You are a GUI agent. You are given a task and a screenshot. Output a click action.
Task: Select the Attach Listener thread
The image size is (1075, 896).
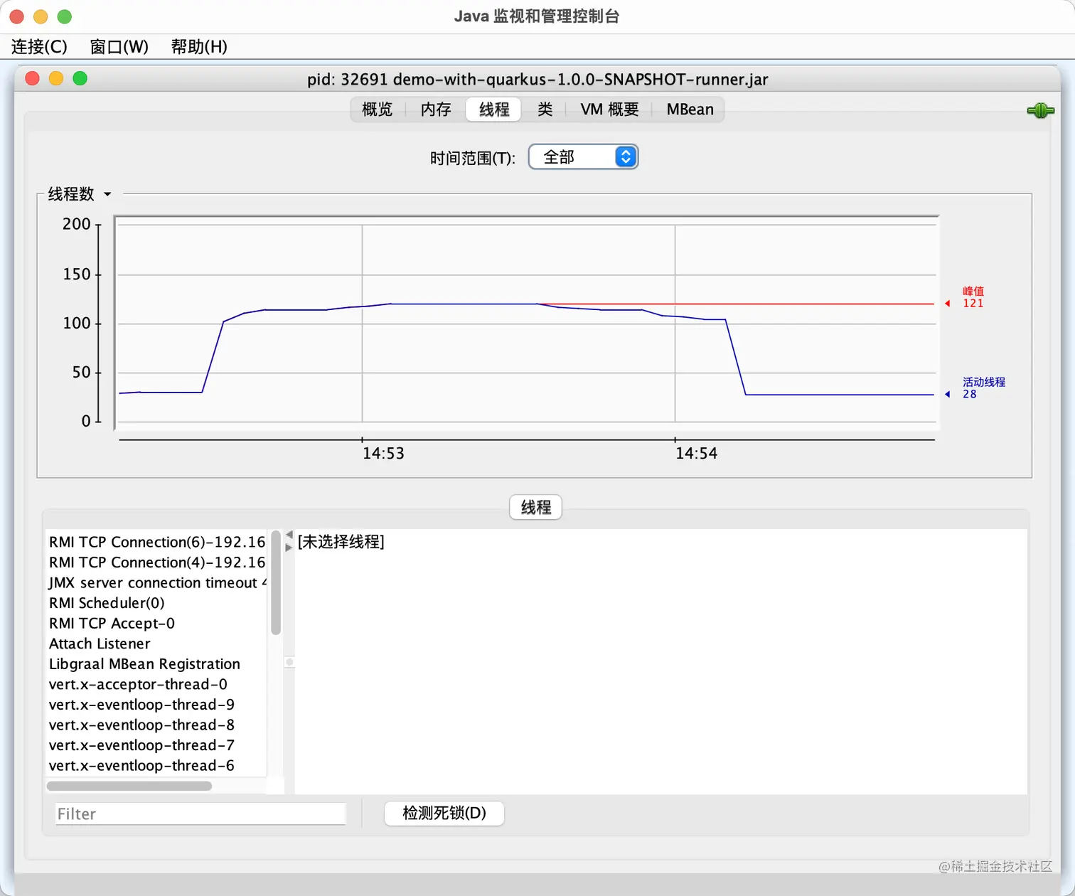click(156, 644)
